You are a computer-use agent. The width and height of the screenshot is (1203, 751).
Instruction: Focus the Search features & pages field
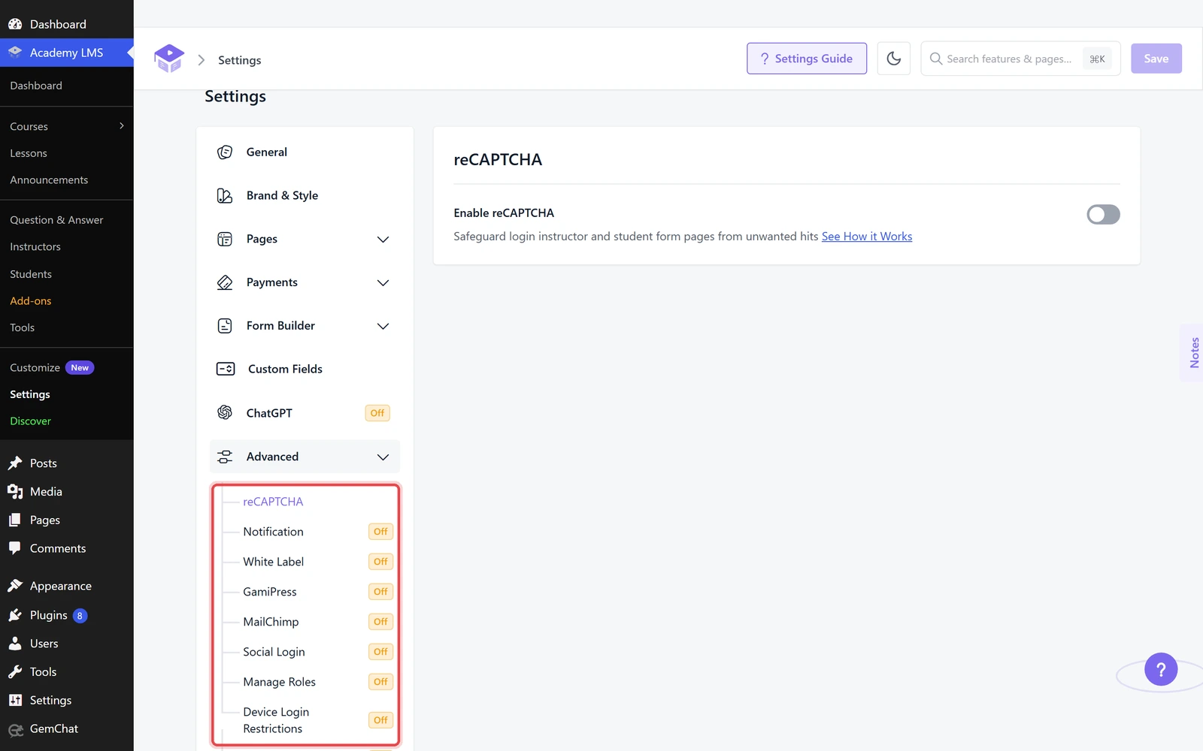[1021, 59]
